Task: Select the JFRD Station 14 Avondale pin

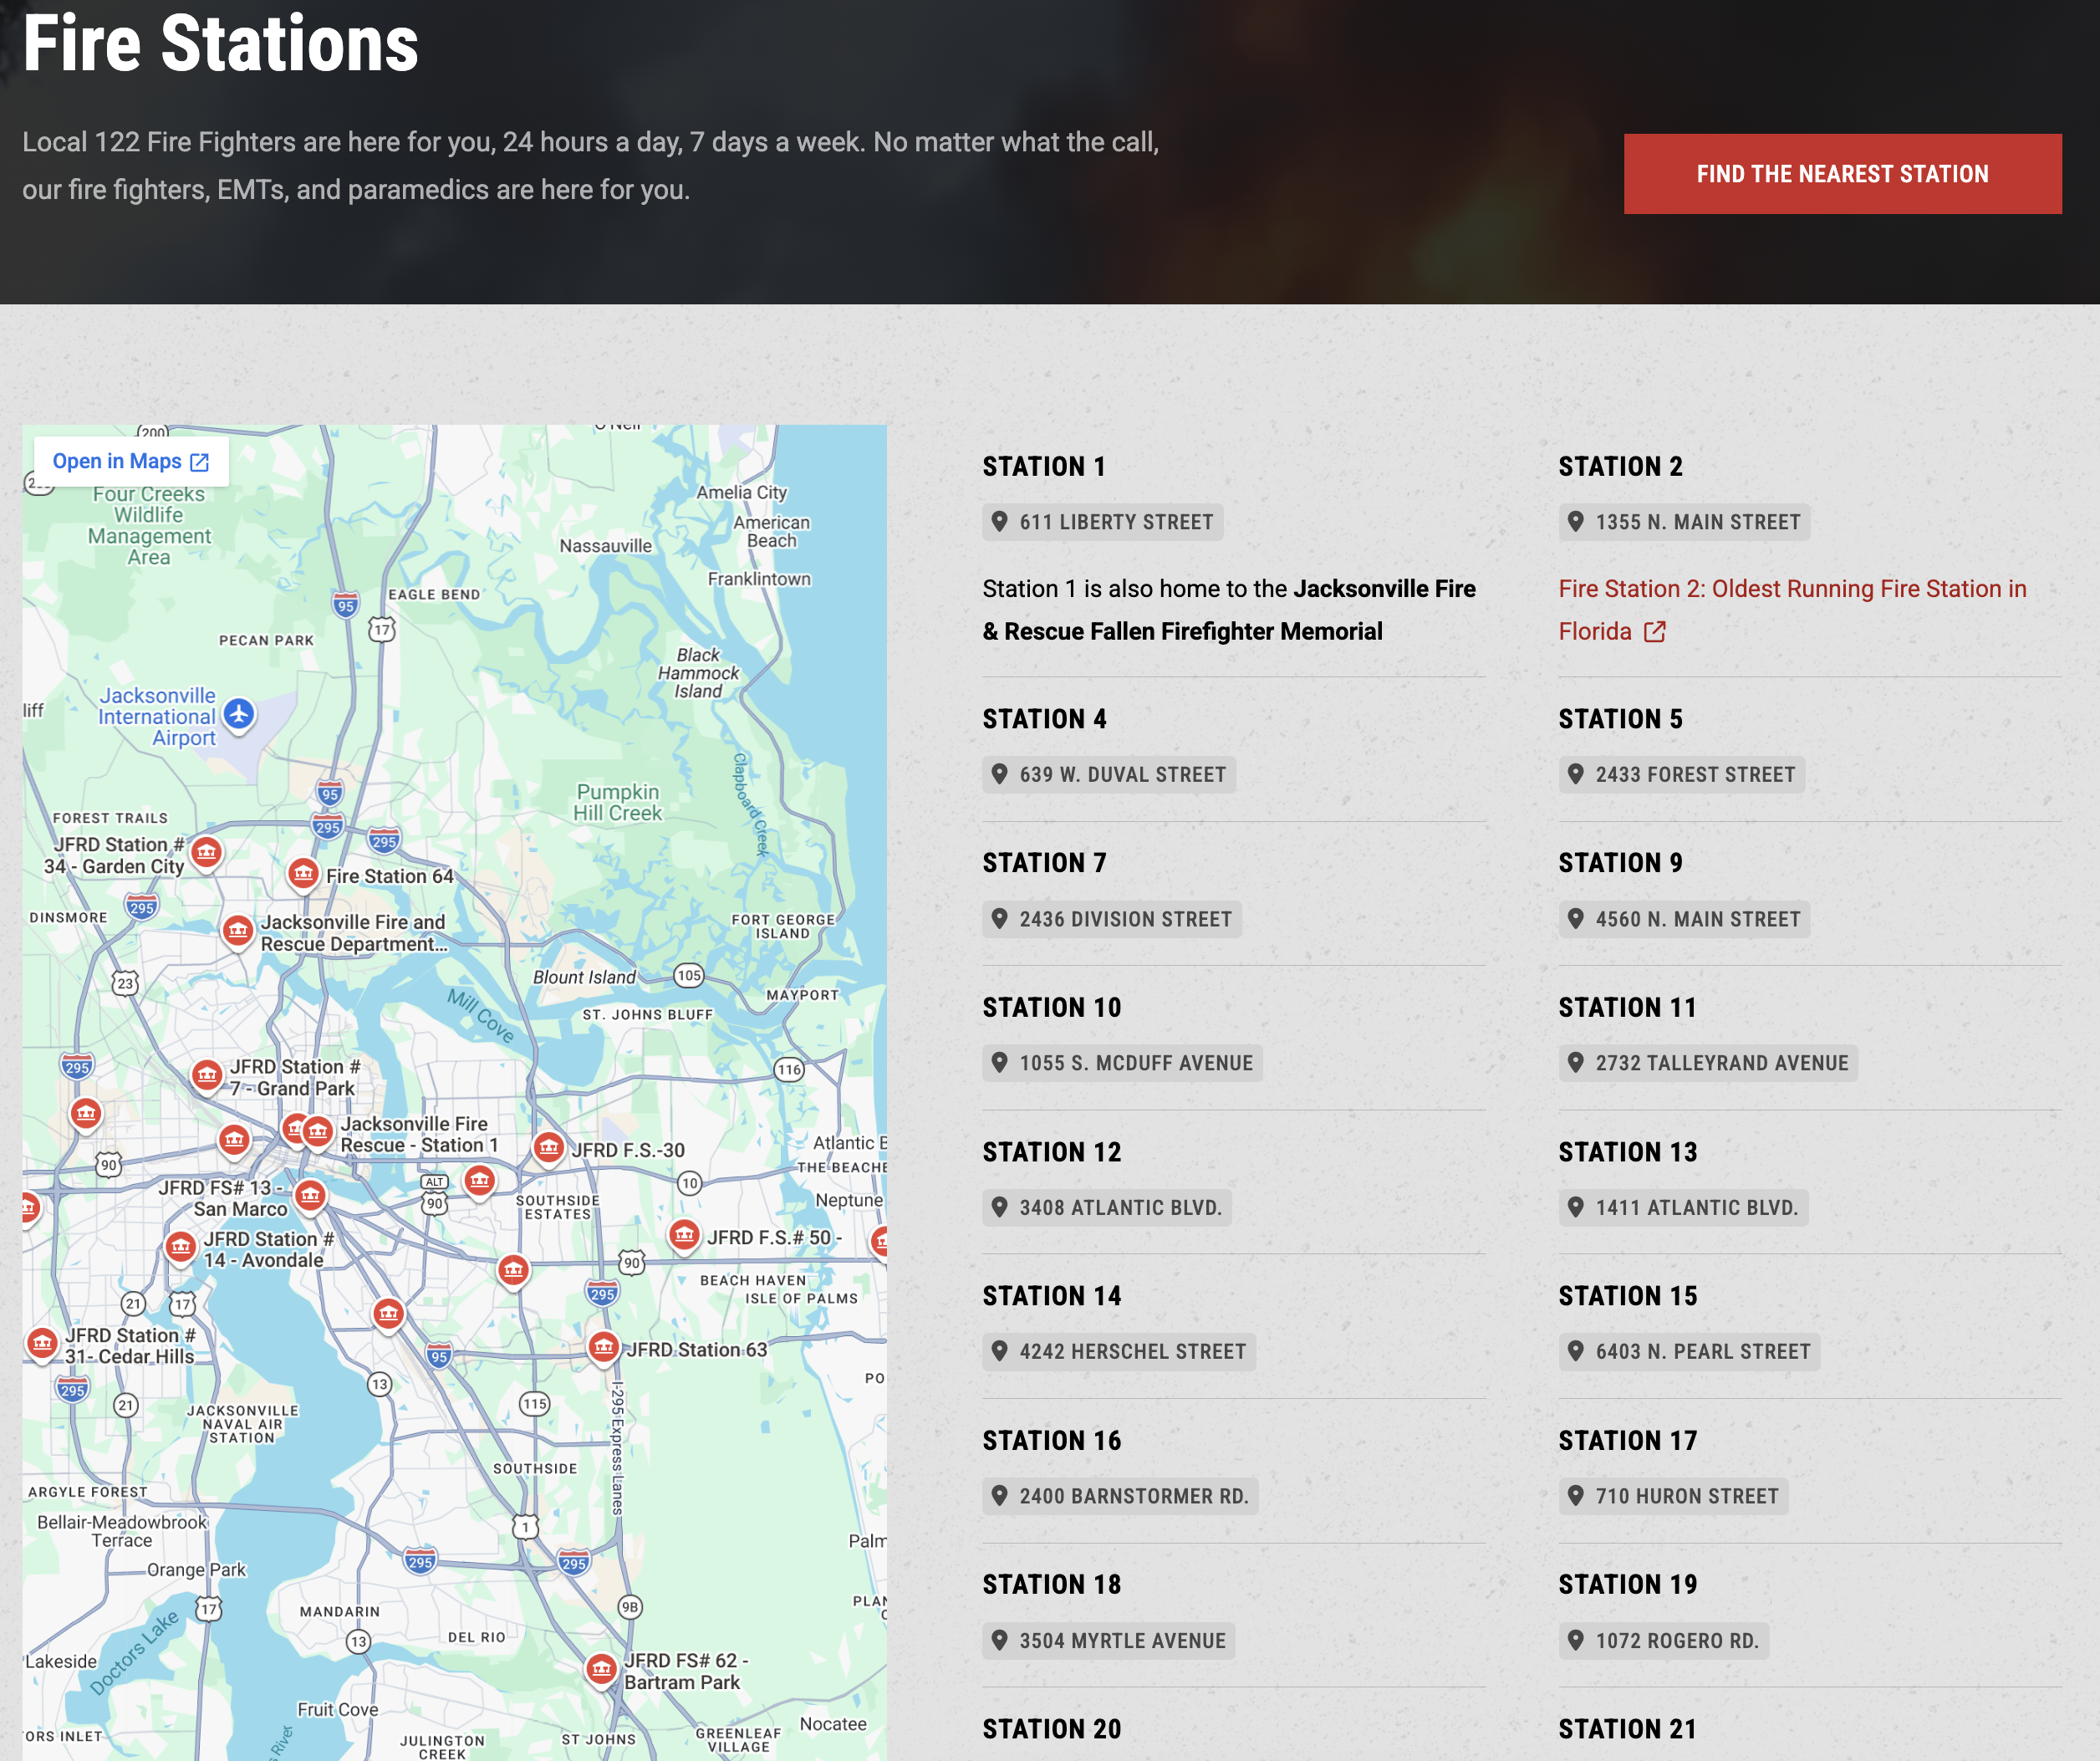Action: coord(181,1248)
